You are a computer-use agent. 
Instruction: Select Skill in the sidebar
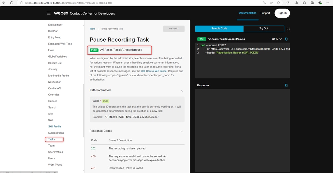click(x=51, y=120)
